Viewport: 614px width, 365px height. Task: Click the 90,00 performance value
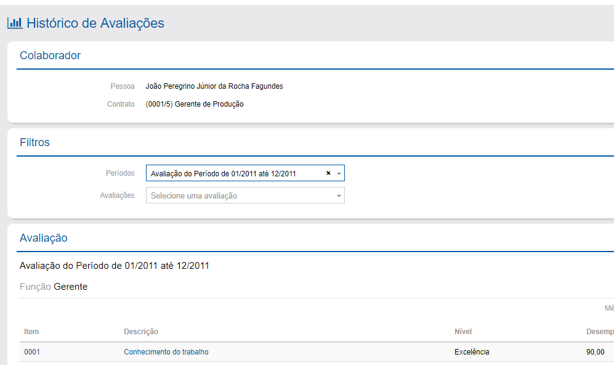tap(595, 352)
